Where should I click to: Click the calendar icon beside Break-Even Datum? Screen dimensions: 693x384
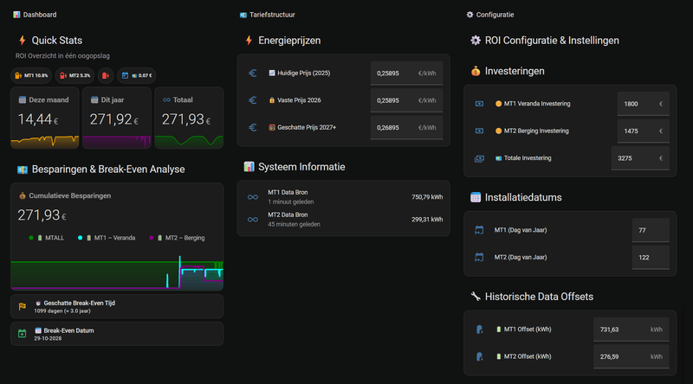click(23, 333)
